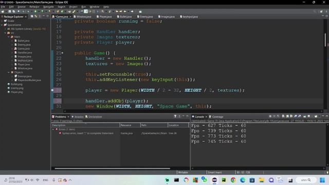Click the Back navigation arrow in toolbar
The image size is (329, 185).
tap(125, 11)
